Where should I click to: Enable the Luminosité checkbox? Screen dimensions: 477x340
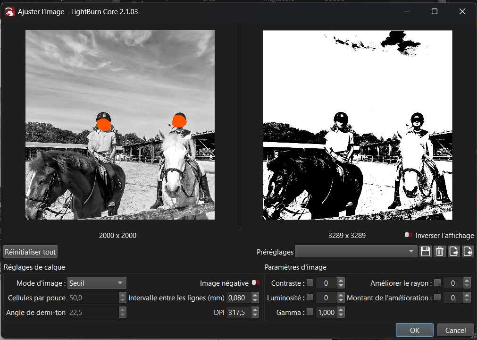point(310,297)
